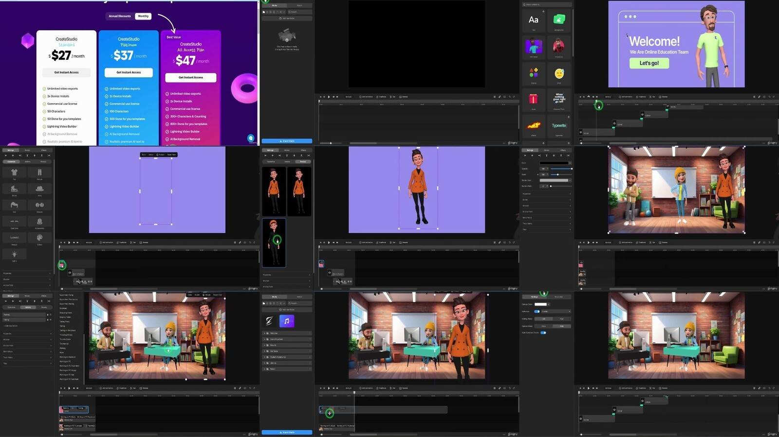
Task: Click the purple music note icon
Action: [287, 321]
